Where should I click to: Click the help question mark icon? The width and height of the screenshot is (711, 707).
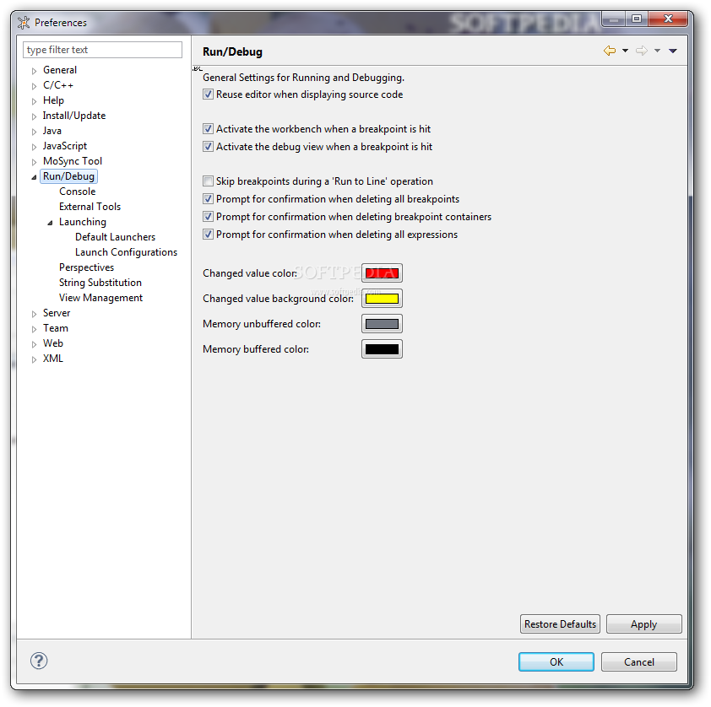click(39, 661)
